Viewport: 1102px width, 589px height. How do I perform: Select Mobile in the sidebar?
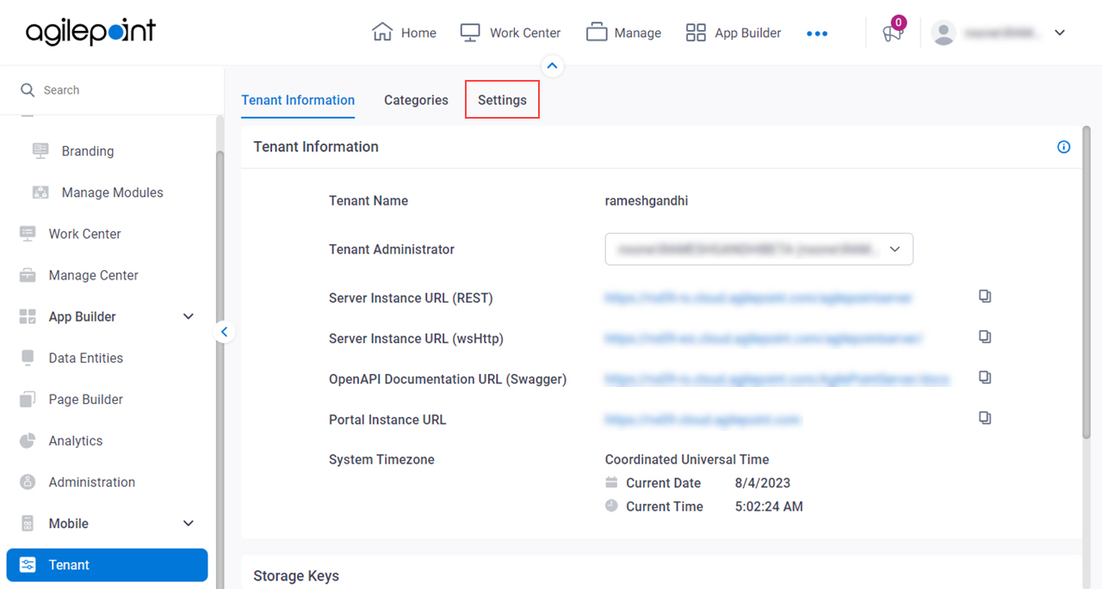(x=68, y=523)
